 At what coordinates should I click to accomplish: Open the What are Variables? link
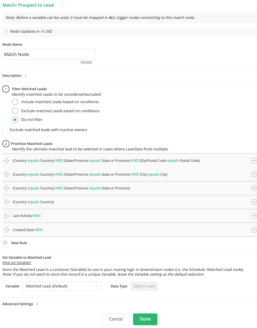pos(17,263)
